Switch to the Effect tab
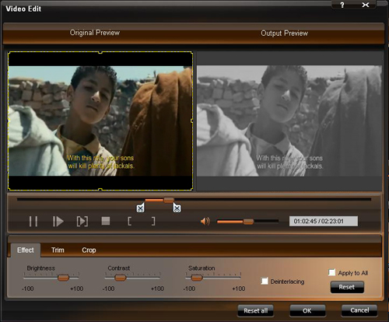This screenshot has width=389, height=322. click(x=26, y=250)
